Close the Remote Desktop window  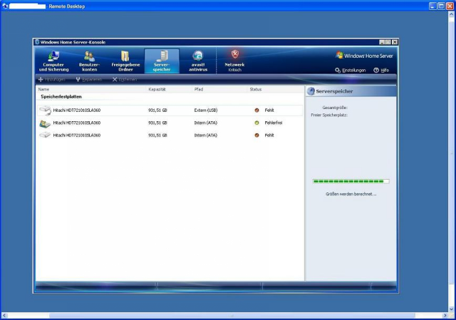click(450, 6)
